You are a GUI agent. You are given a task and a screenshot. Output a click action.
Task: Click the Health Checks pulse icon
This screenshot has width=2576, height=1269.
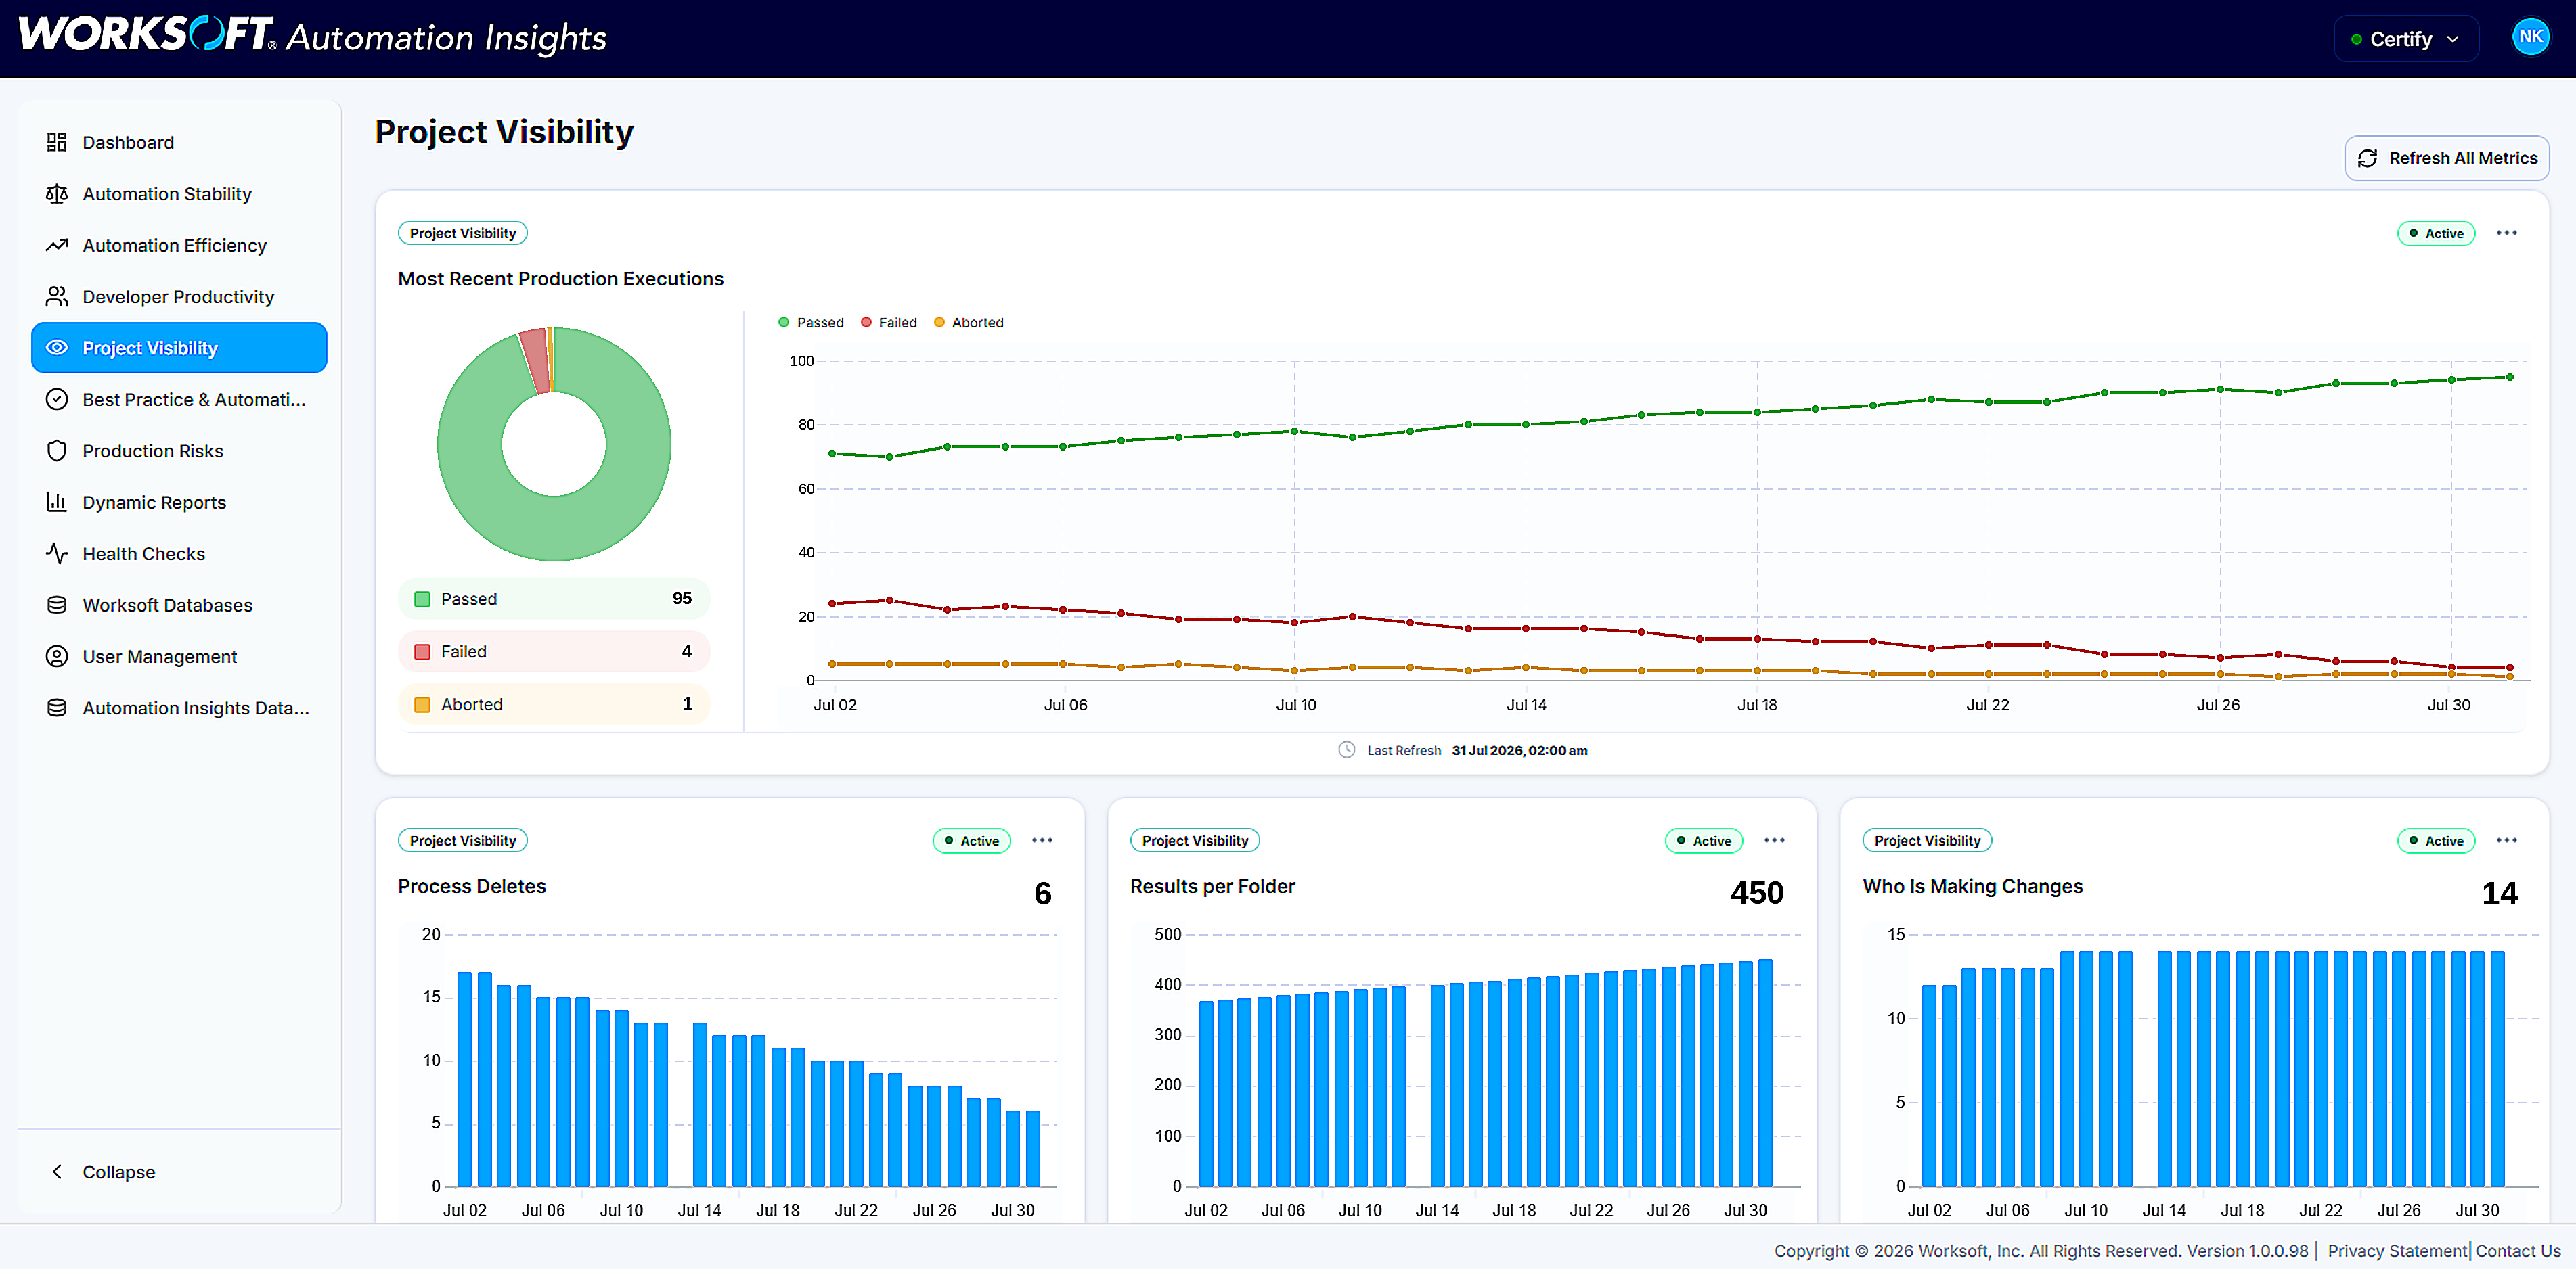point(57,553)
